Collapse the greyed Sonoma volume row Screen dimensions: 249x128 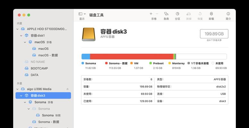(x=29, y=109)
